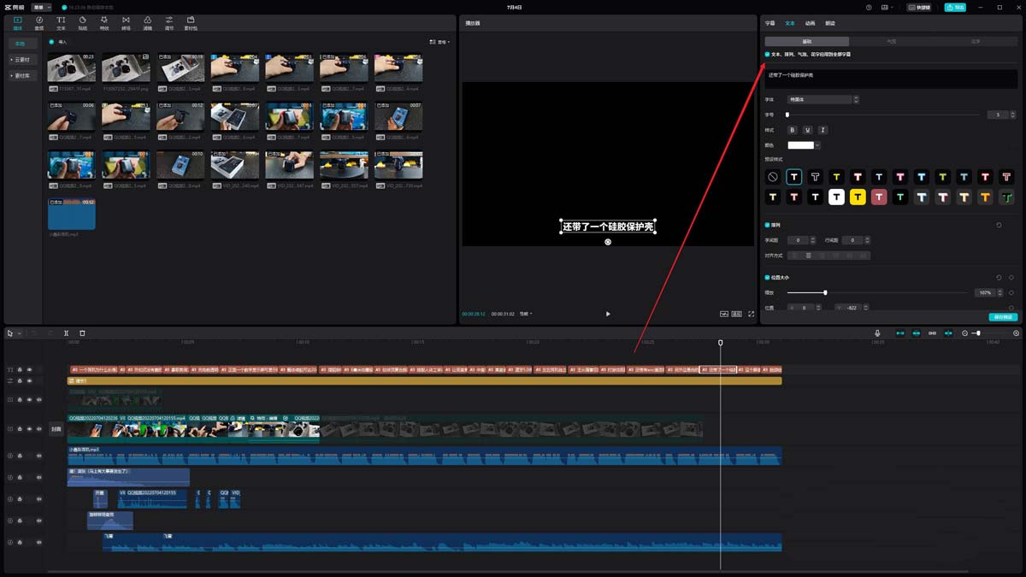Hide the 调节1 adjustment track
The width and height of the screenshot is (1026, 577).
coord(29,380)
